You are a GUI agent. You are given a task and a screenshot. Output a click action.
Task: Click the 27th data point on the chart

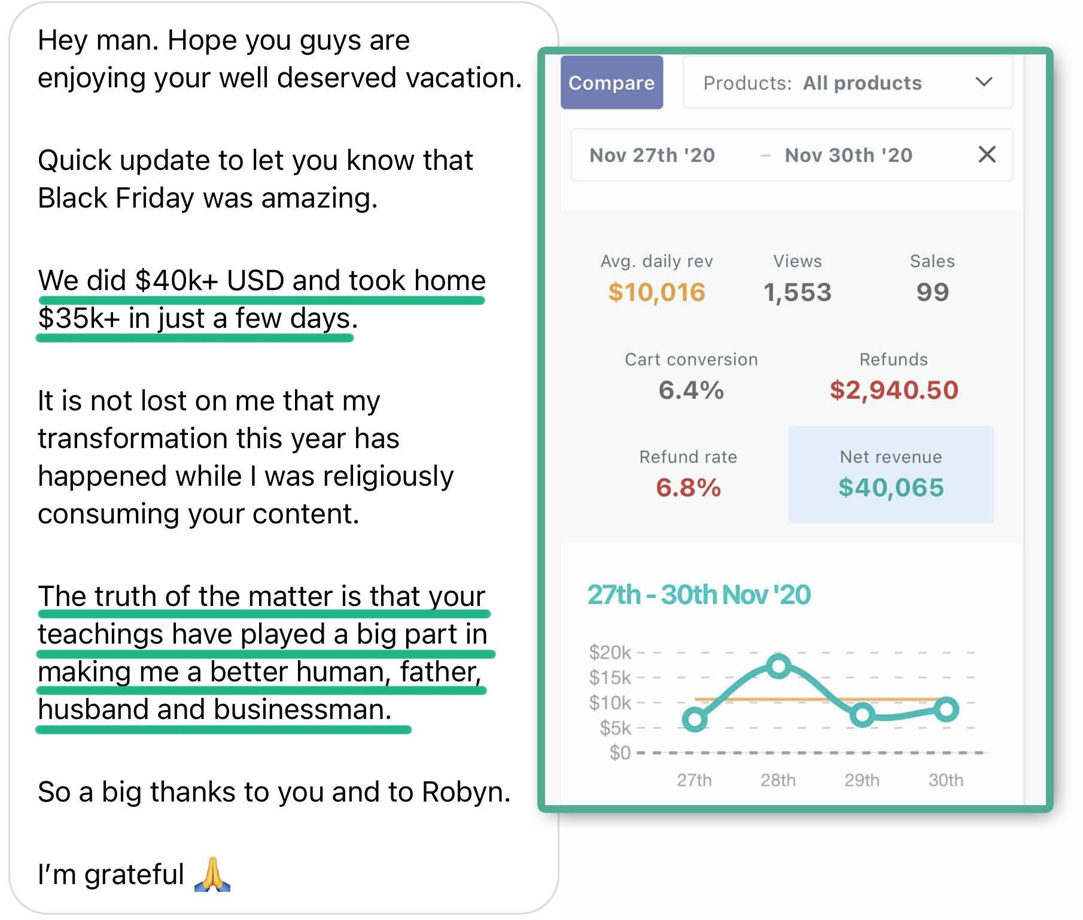[x=695, y=719]
